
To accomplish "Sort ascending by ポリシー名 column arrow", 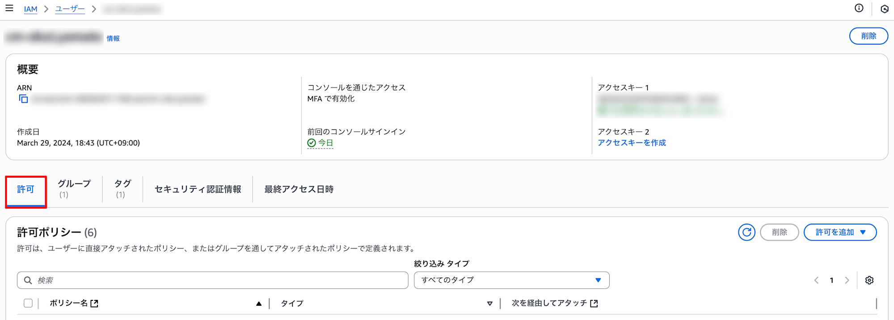I will 259,303.
